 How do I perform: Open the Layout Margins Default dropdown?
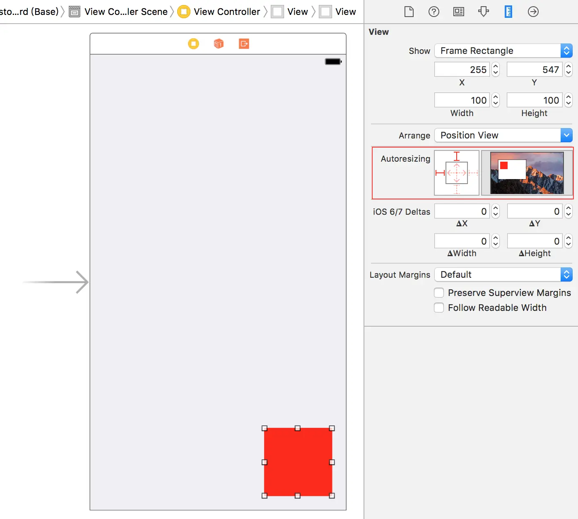(x=503, y=274)
